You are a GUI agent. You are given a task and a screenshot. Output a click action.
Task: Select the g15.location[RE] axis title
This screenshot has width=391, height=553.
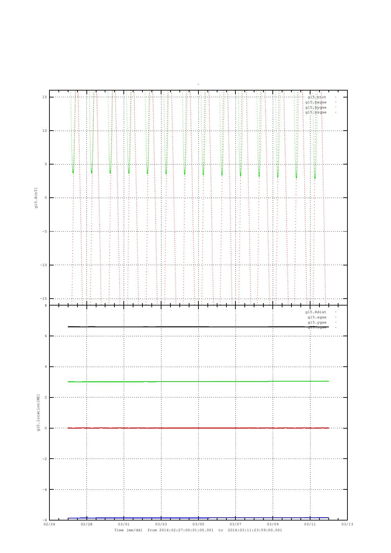39,412
